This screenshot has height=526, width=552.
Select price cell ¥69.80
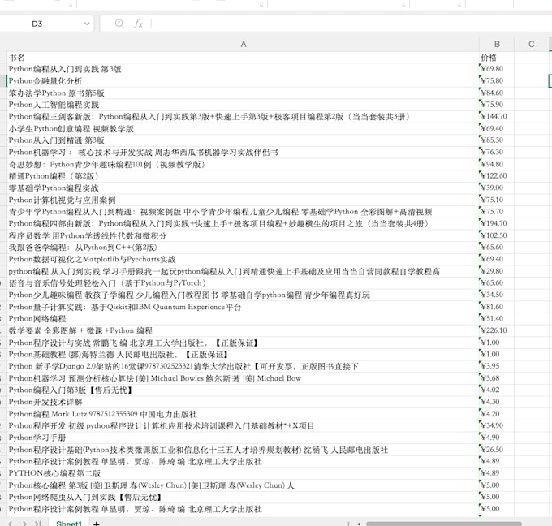497,69
